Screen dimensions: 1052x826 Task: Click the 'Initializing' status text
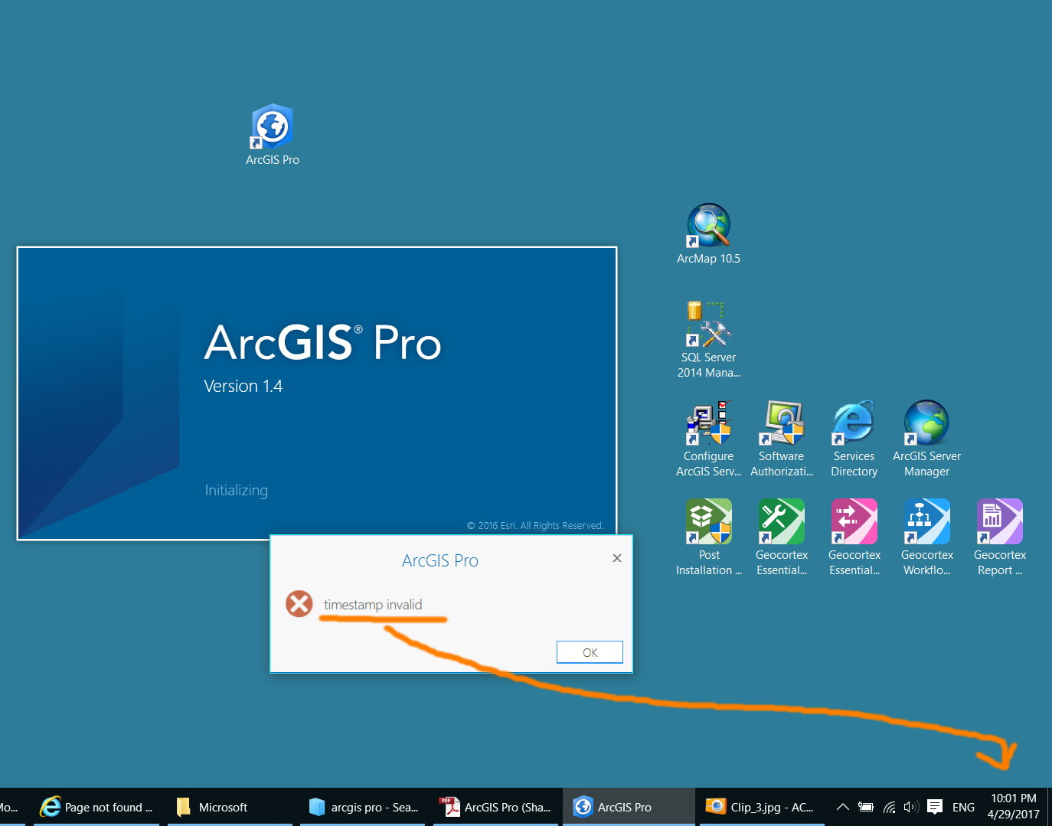(x=237, y=491)
